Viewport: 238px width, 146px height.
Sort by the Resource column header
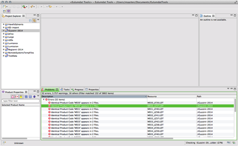pyautogui.click(x=172, y=96)
